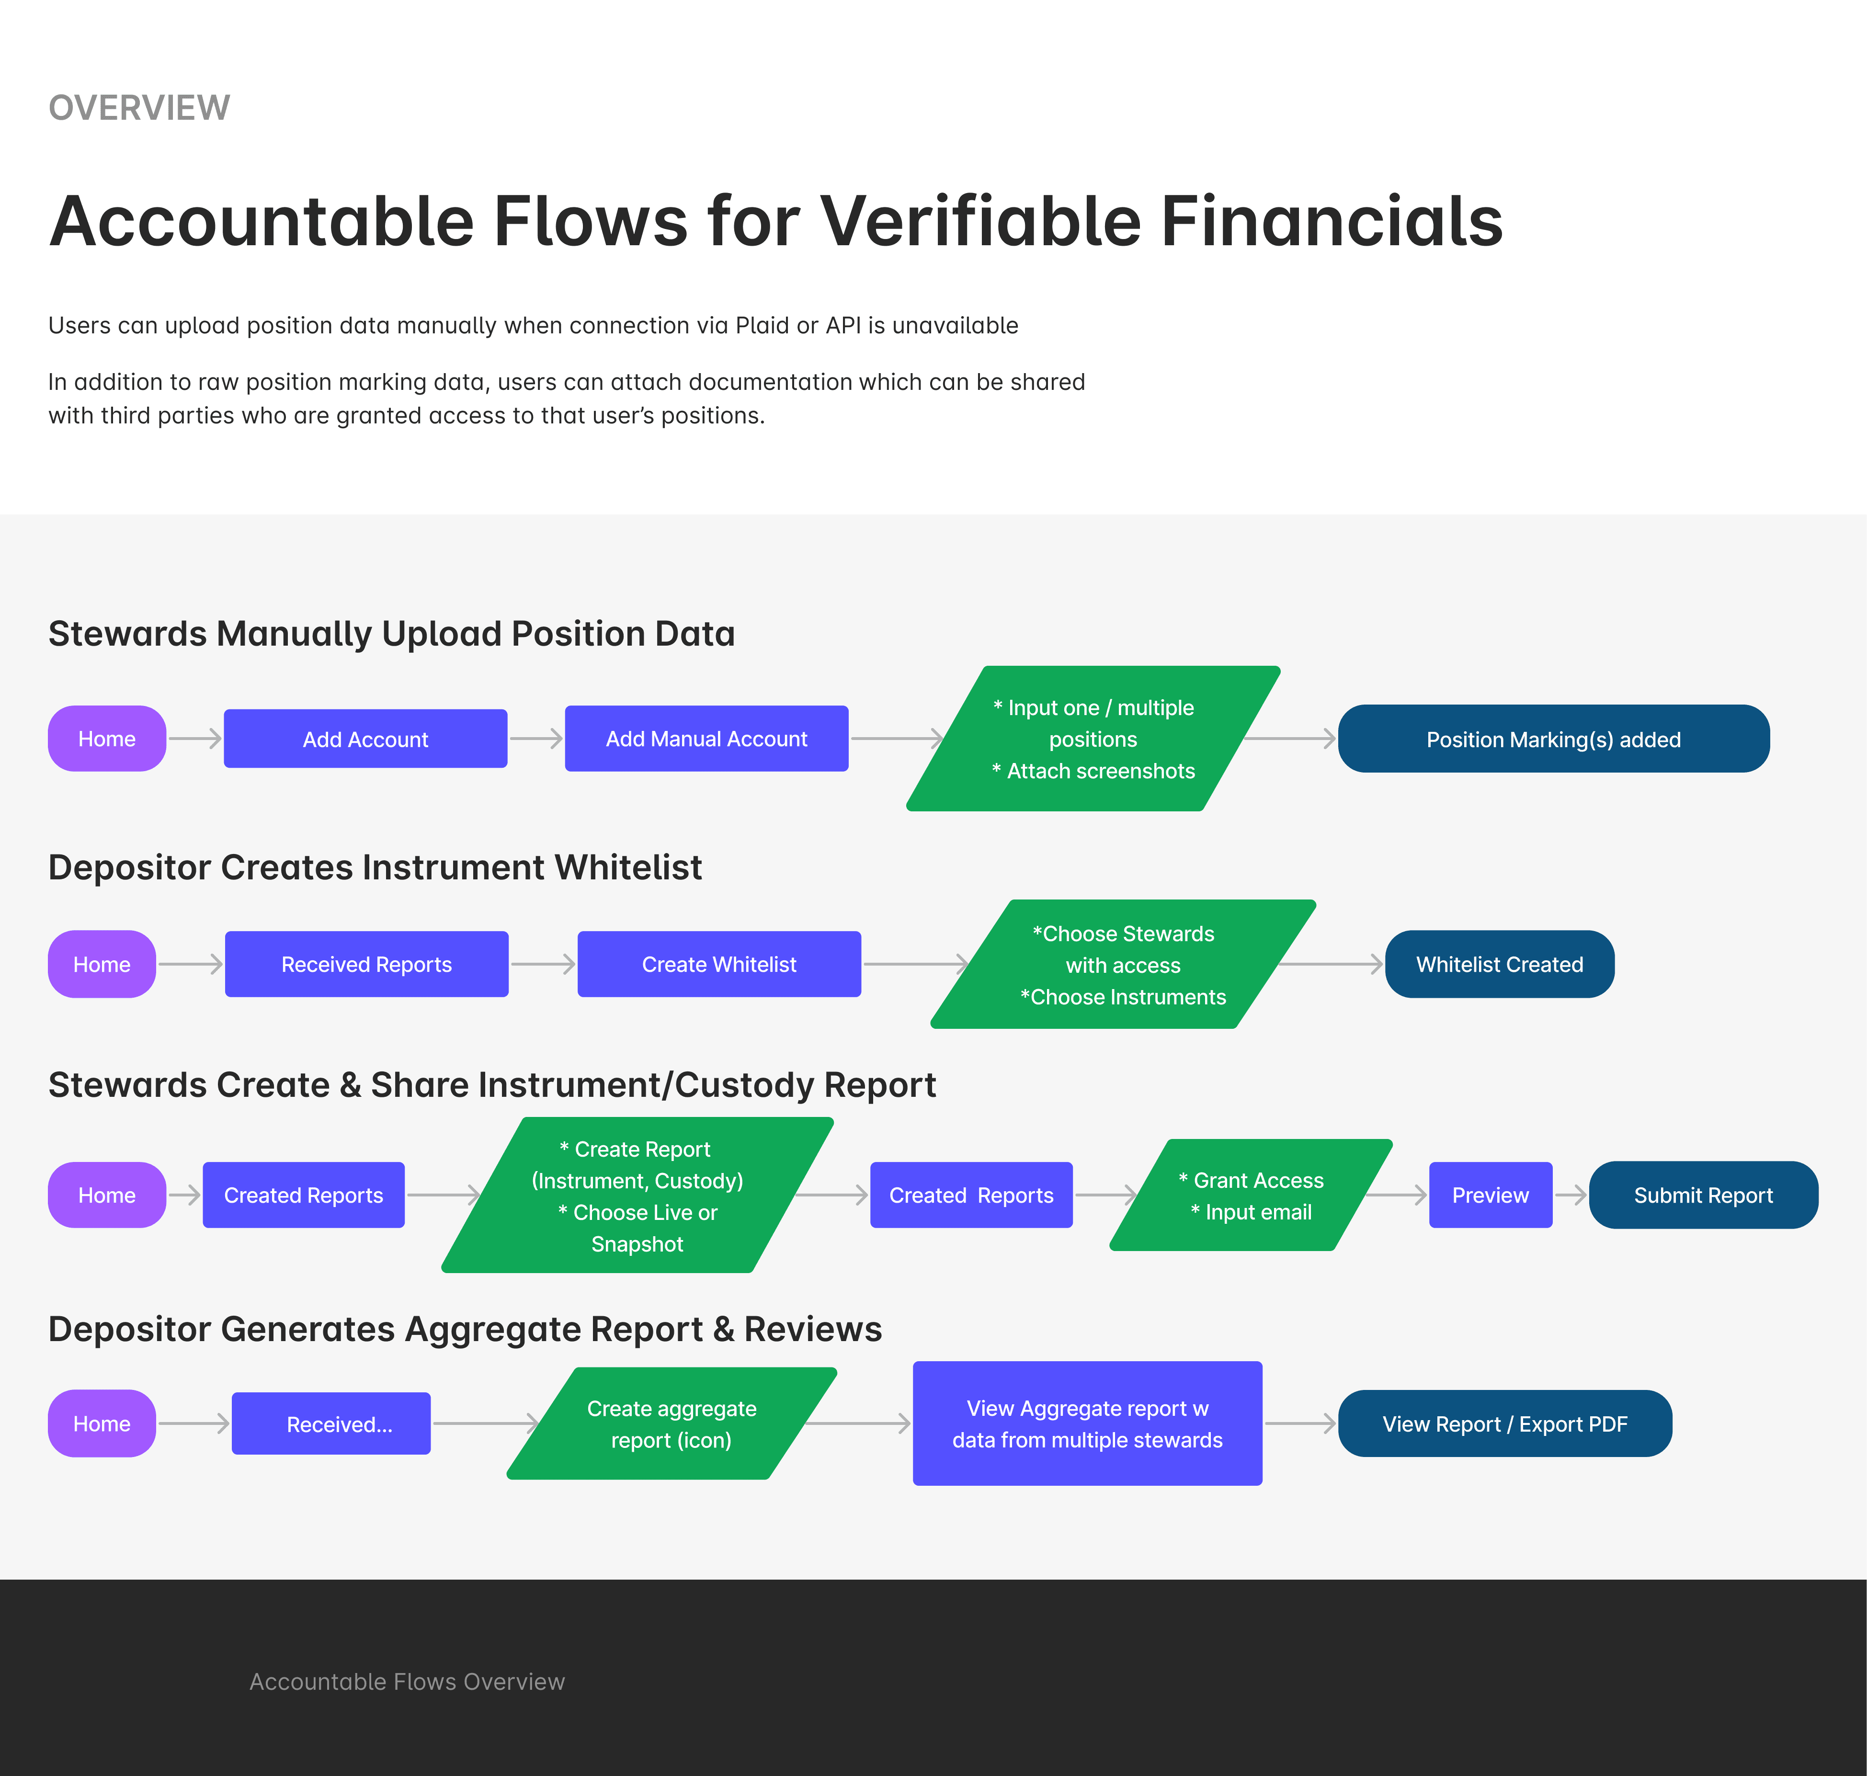Screen dimensions: 1867x1776
Task: Select the Create Whitelist box
Action: tap(719, 964)
